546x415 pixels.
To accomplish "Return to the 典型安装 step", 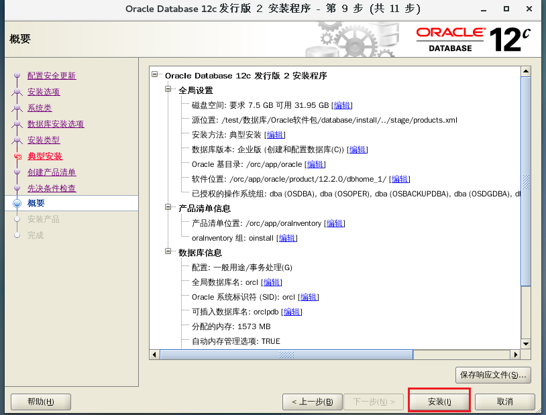I will click(x=45, y=156).
